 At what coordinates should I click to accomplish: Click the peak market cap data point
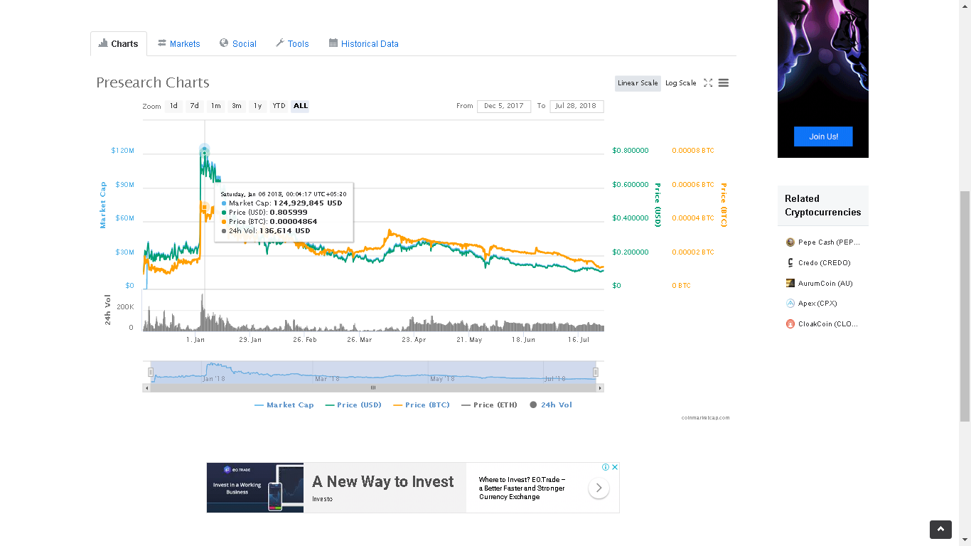coord(205,151)
